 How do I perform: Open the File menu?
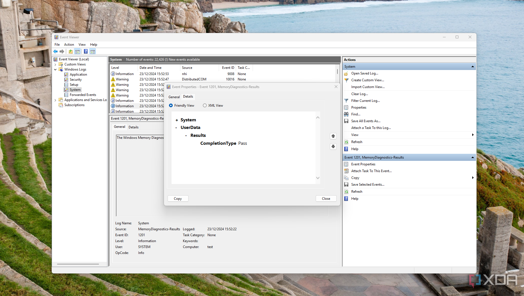(57, 45)
